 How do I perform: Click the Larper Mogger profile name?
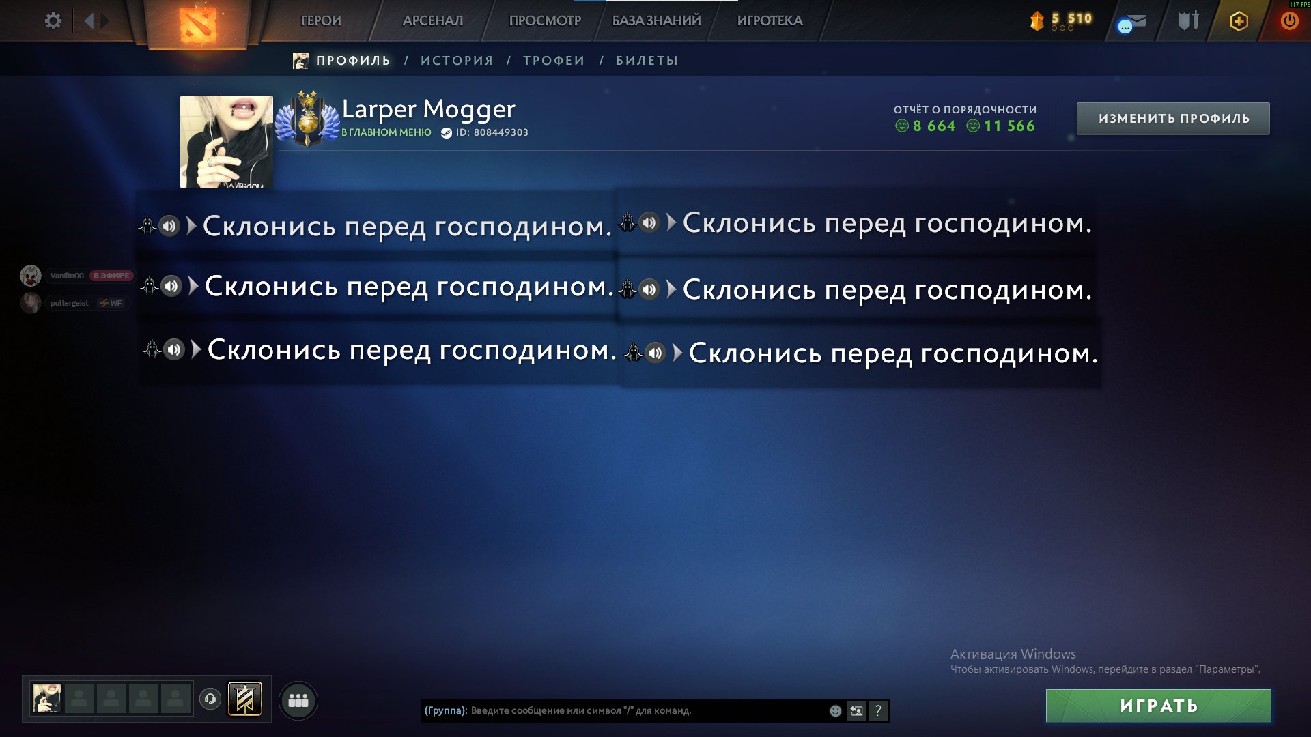coord(428,109)
